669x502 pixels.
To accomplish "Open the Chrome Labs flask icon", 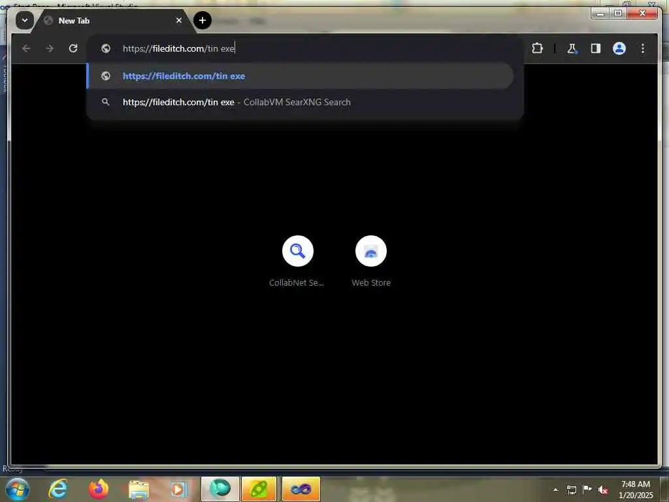I will point(572,48).
